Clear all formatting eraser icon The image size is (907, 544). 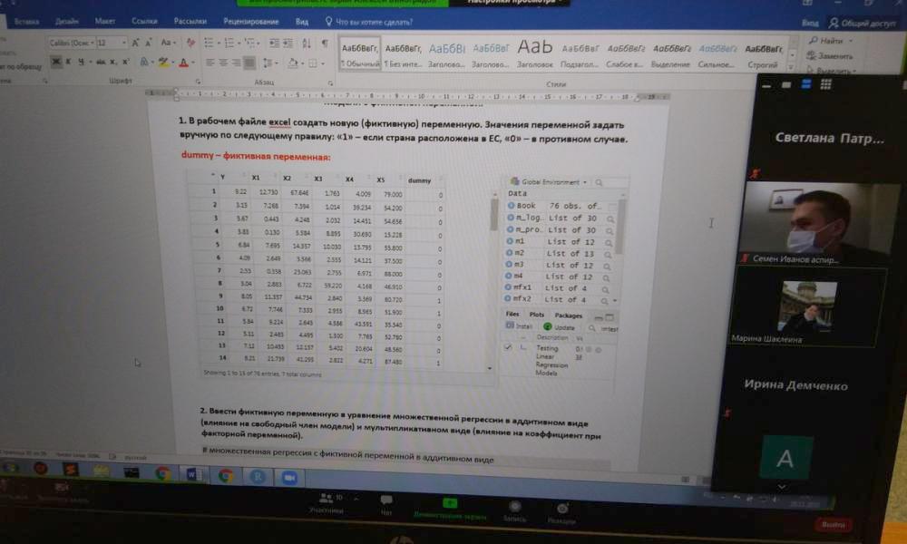click(x=190, y=43)
